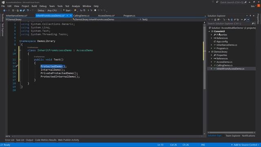This screenshot has width=261, height=147.
Task: Click the Visual Studio logo icon
Action: coord(3,2)
